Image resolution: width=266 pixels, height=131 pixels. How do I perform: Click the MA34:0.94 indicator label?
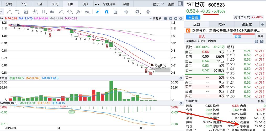tap(41, 19)
